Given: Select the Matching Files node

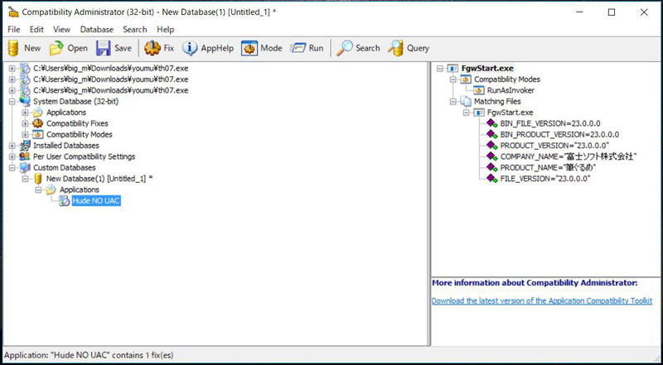Looking at the screenshot, I should point(497,101).
